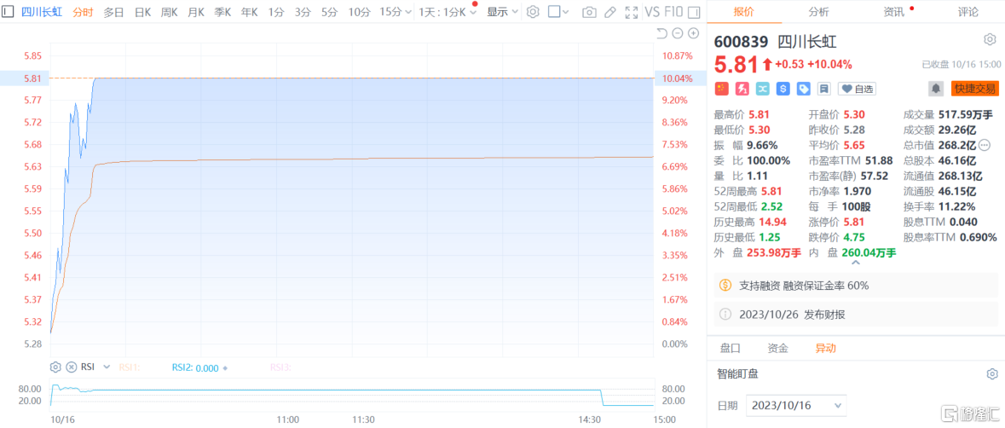Open chart settings gear in toolbar
Screen dimensions: 1005x428
[533, 12]
